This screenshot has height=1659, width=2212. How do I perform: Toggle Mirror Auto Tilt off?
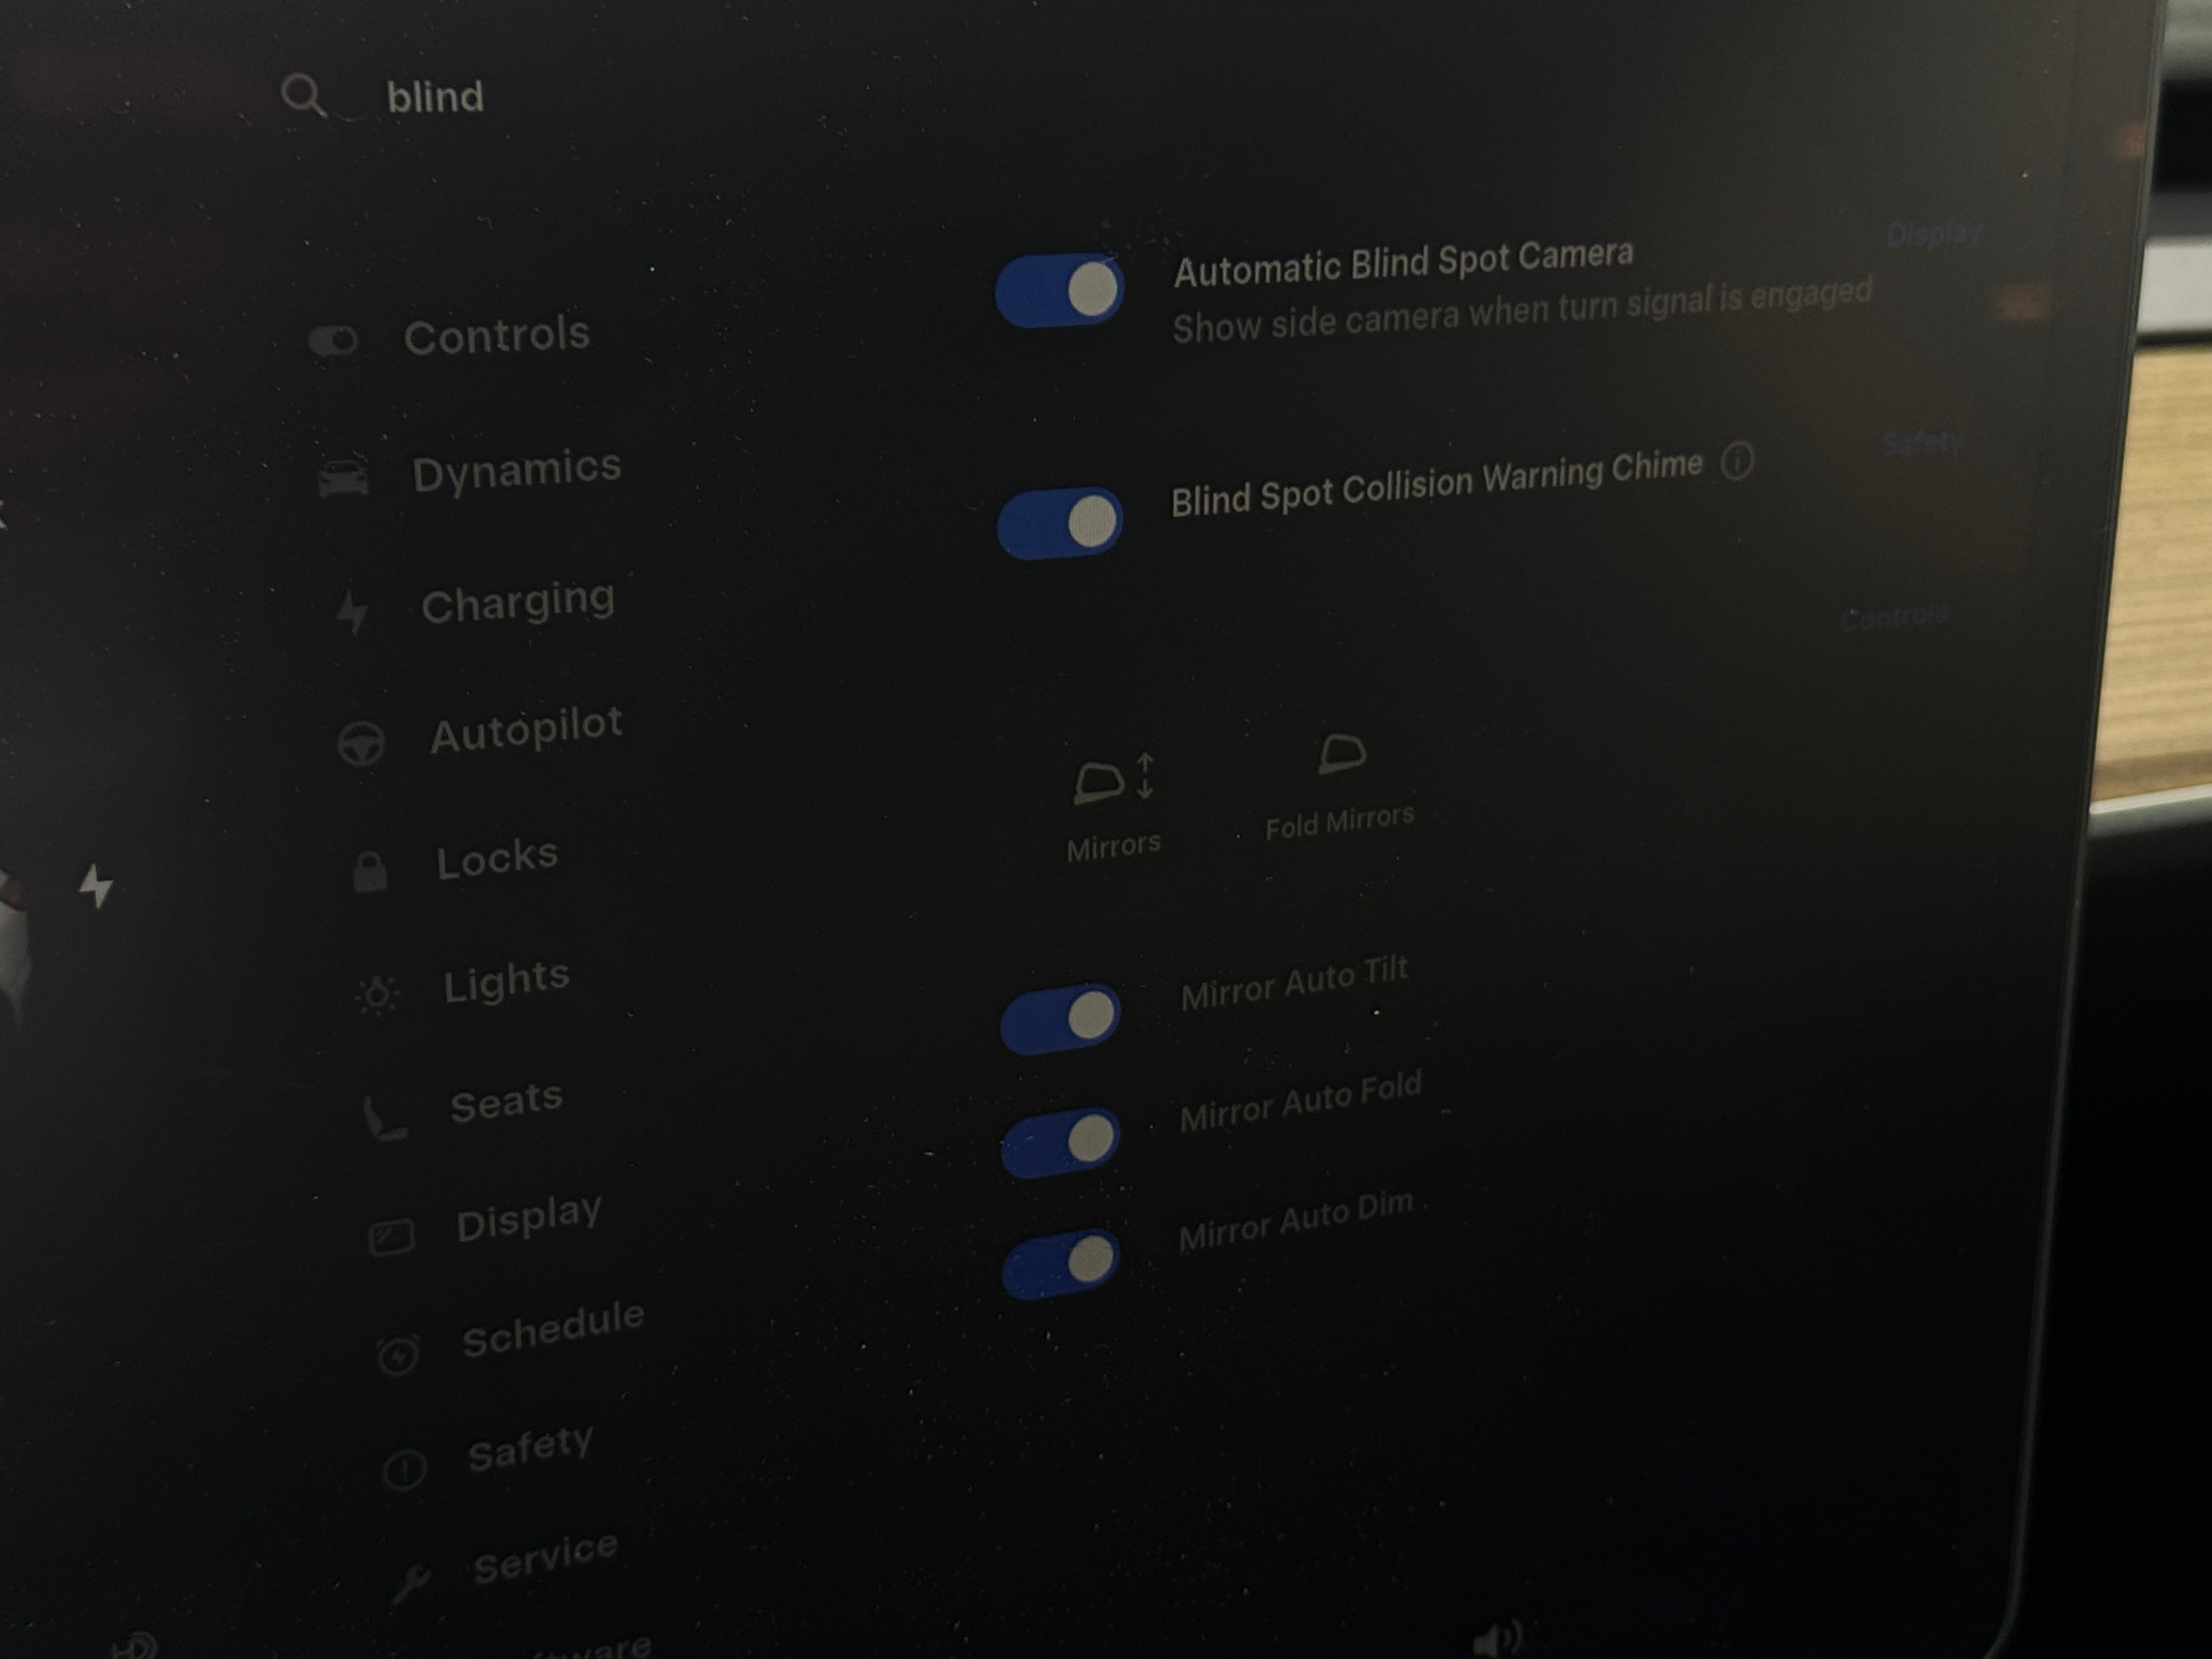(x=1060, y=1018)
